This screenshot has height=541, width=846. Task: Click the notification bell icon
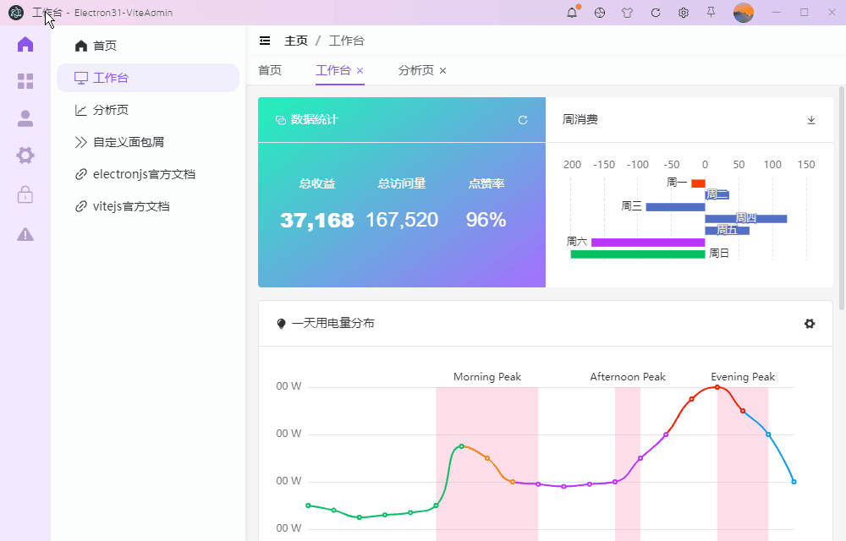coord(572,13)
